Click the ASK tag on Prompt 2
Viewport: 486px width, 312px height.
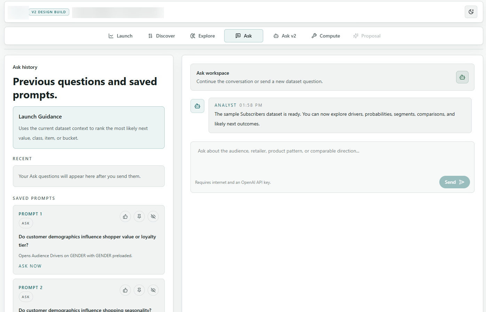(x=26, y=297)
